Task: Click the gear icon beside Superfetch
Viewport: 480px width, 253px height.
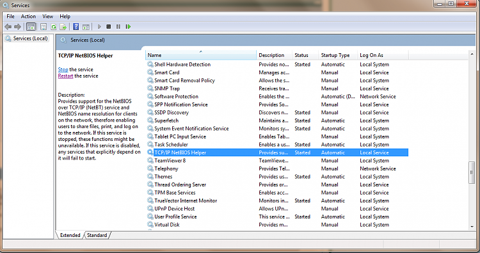Action: pyautogui.click(x=150, y=120)
